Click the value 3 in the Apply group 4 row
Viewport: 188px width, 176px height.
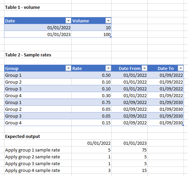pos(91,170)
